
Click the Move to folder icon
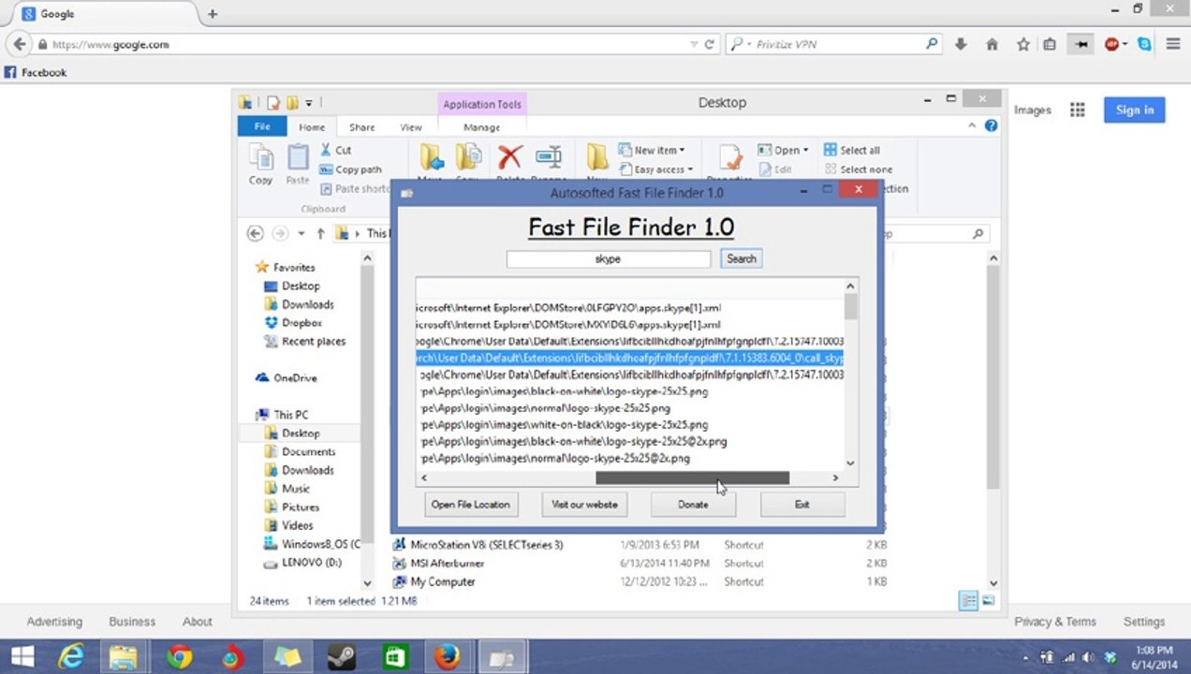click(431, 157)
